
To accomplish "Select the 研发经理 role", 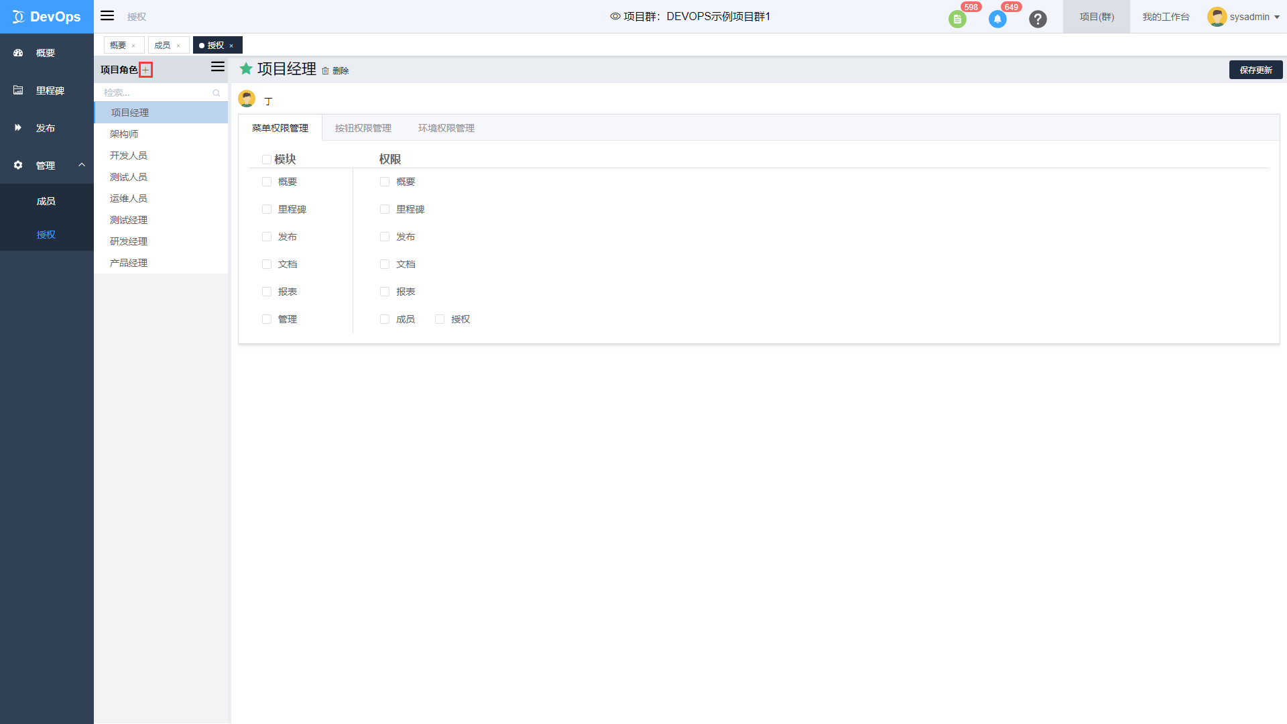I will point(161,241).
